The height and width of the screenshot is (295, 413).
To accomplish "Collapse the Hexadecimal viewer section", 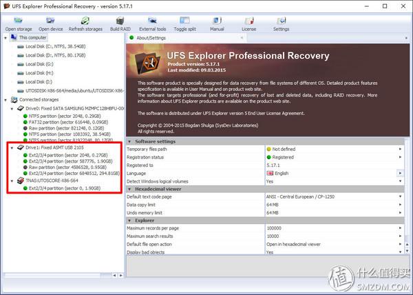I will tap(129, 190).
